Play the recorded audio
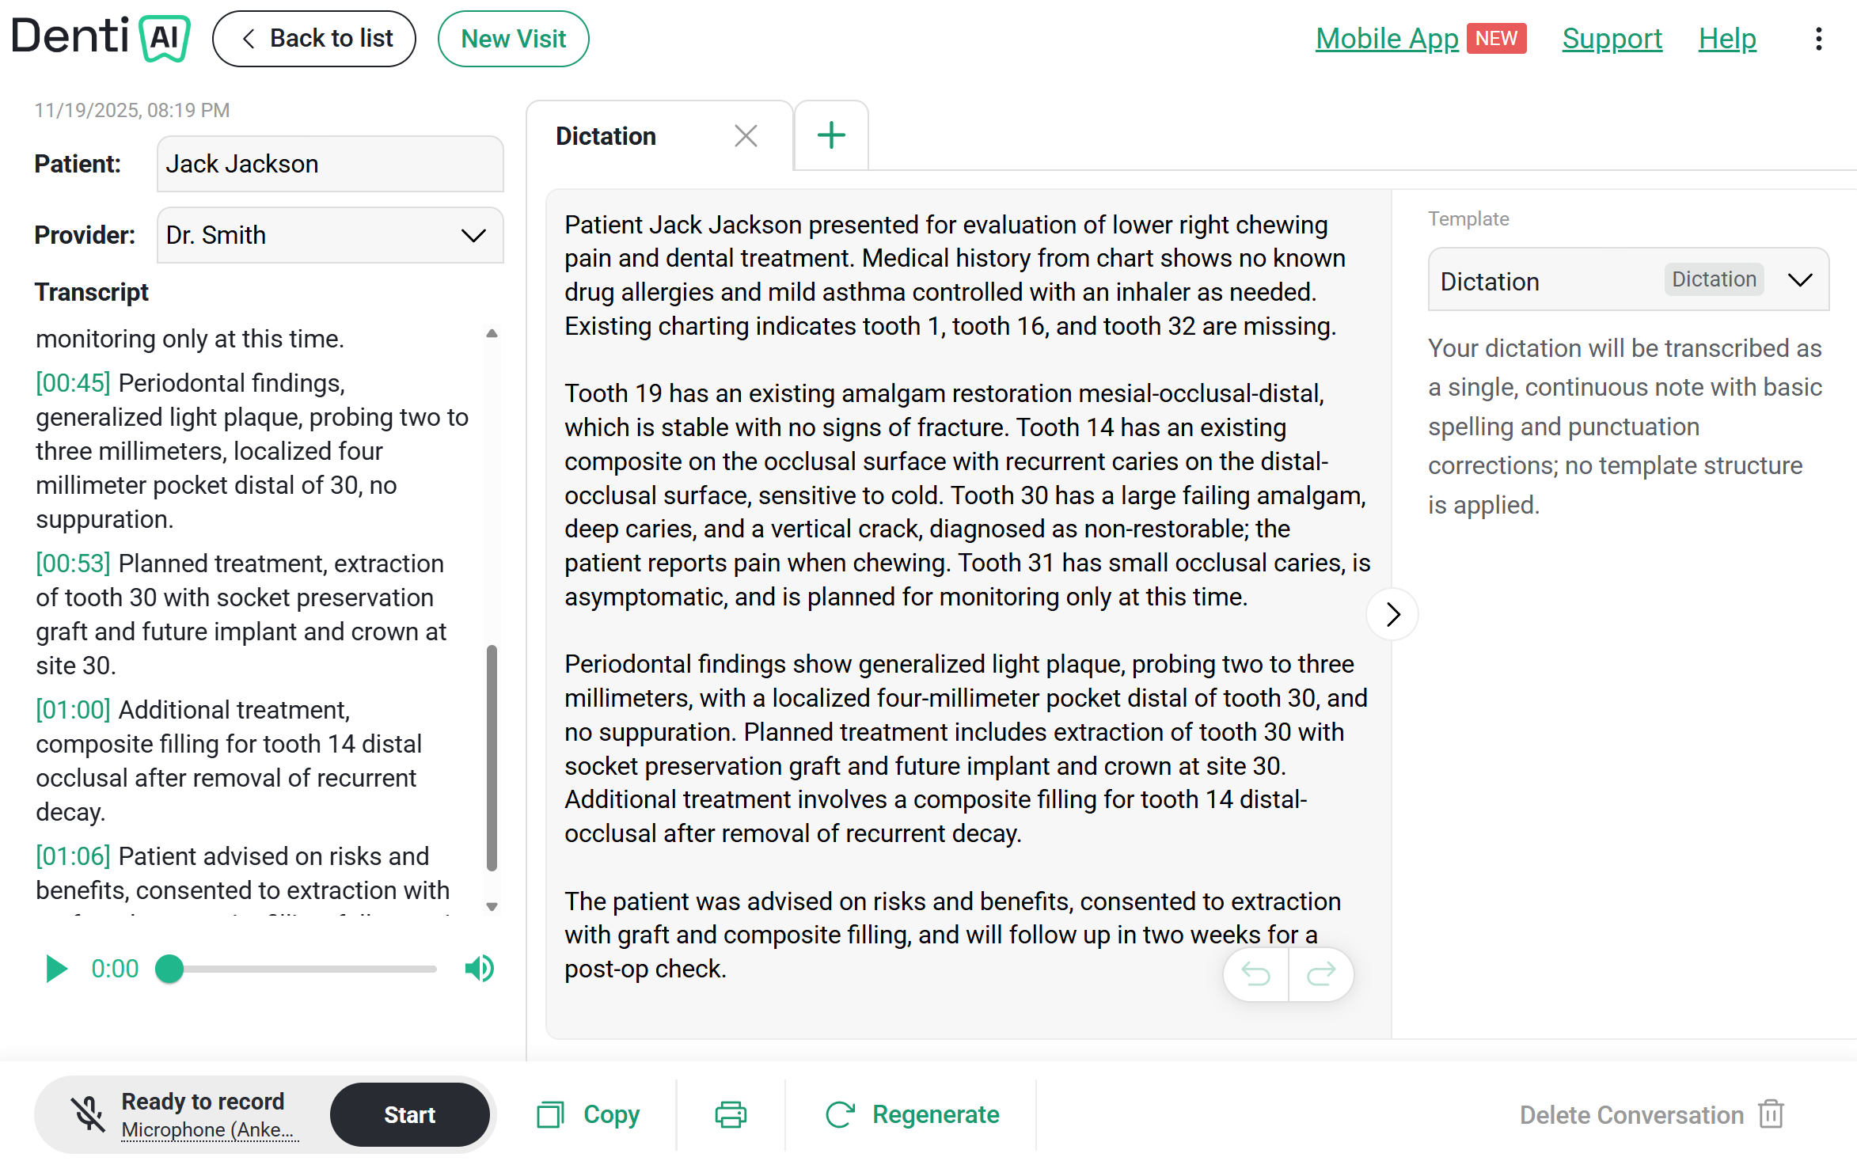The height and width of the screenshot is (1161, 1857). pyautogui.click(x=56, y=968)
